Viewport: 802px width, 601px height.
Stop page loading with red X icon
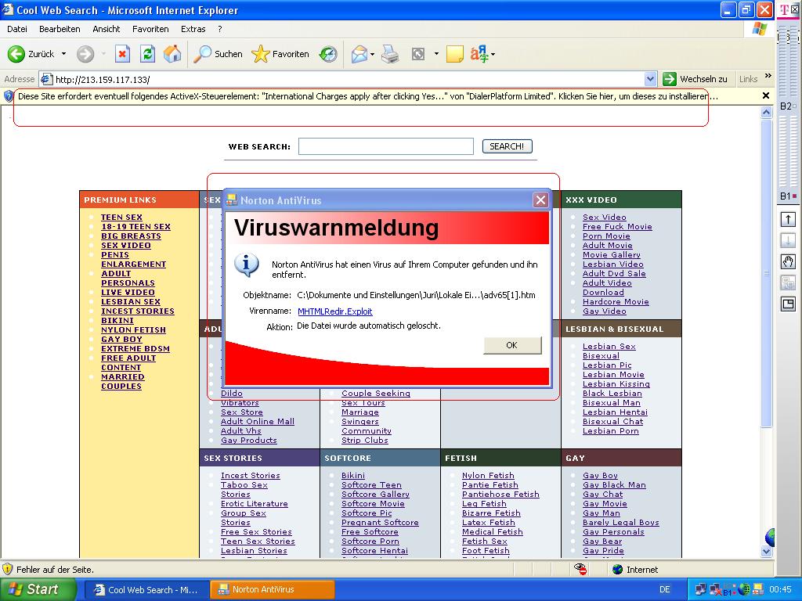pos(122,54)
